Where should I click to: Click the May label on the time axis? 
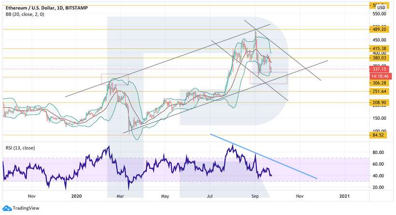pyautogui.click(x=165, y=196)
